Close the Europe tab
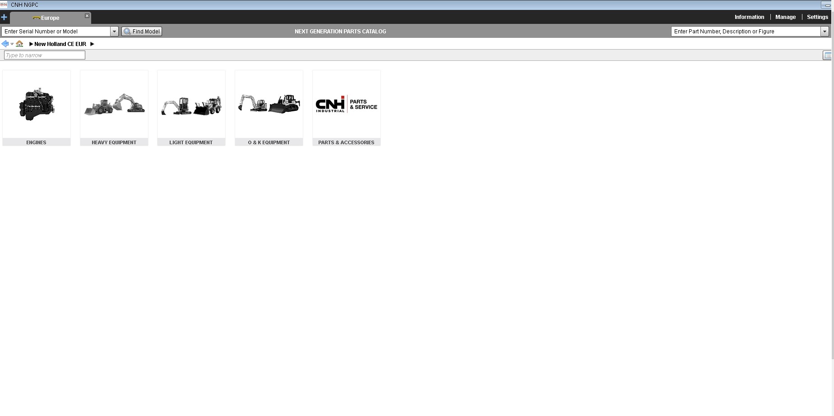 pos(87,16)
